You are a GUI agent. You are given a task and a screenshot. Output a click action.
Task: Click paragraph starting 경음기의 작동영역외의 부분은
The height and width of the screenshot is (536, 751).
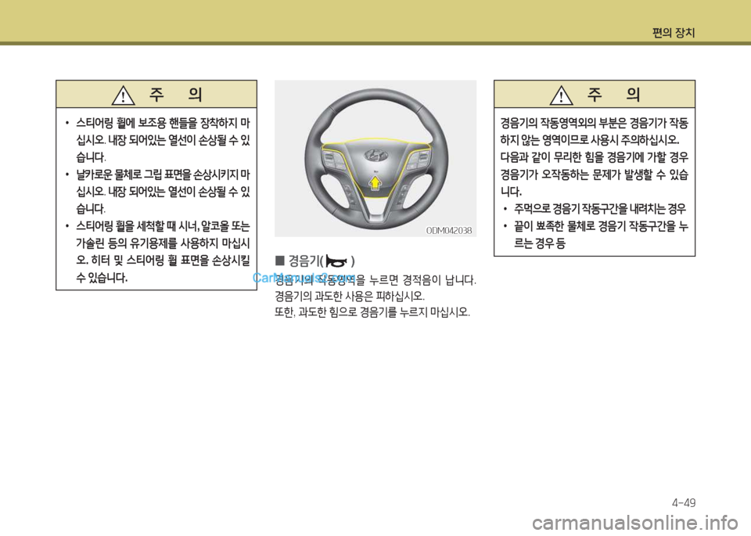tap(594, 131)
